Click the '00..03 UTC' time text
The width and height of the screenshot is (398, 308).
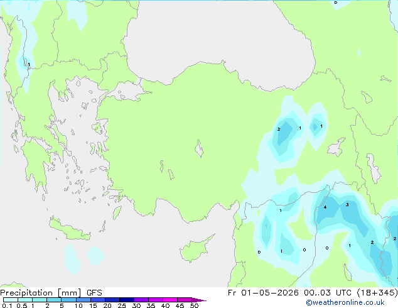pyautogui.click(x=328, y=293)
